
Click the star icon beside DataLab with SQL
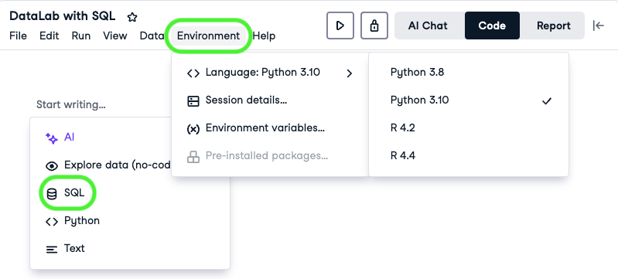click(132, 17)
